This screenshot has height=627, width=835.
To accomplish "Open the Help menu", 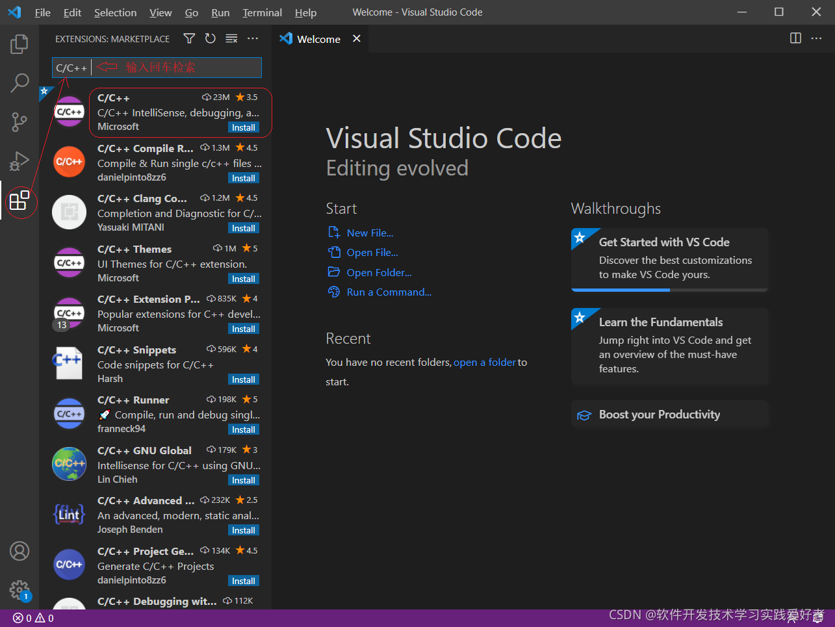I will pyautogui.click(x=305, y=12).
